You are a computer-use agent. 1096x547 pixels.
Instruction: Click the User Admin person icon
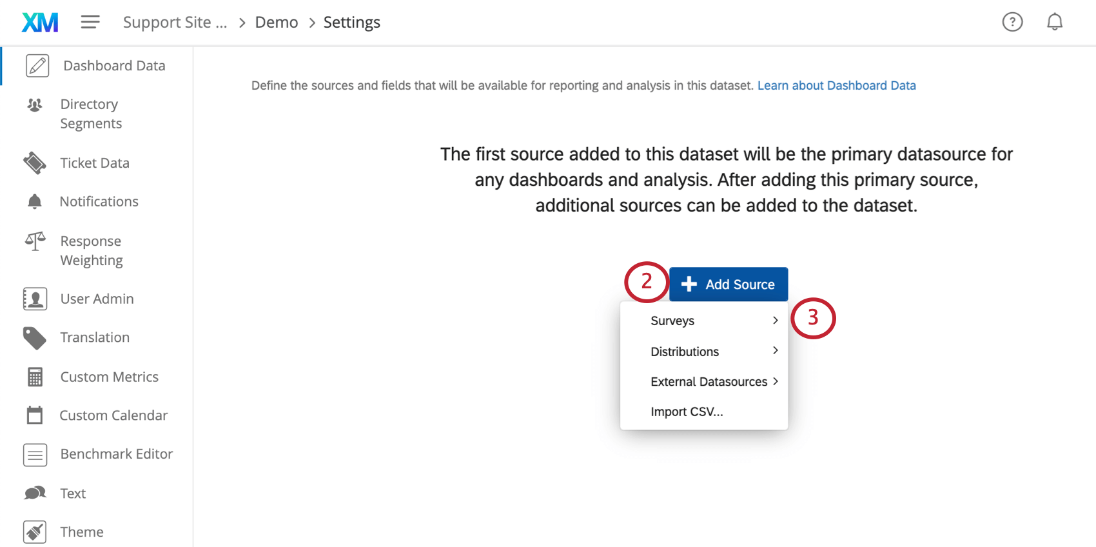35,299
